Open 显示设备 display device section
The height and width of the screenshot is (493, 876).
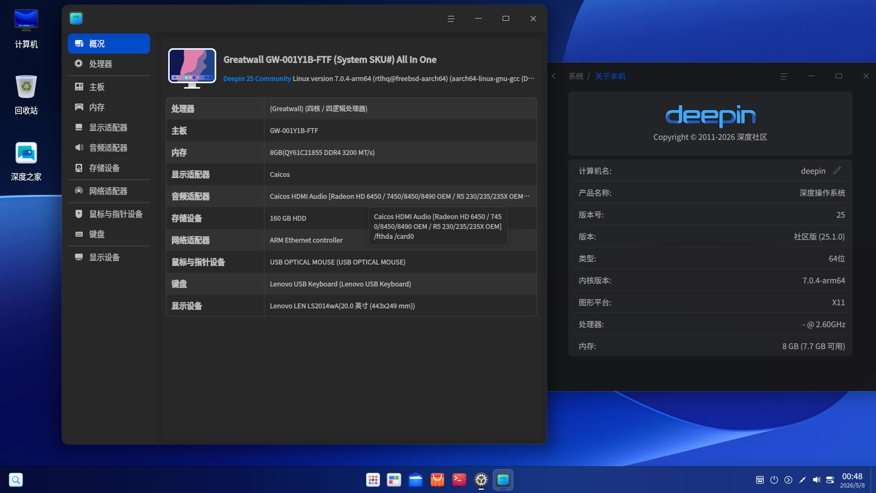[109, 257]
